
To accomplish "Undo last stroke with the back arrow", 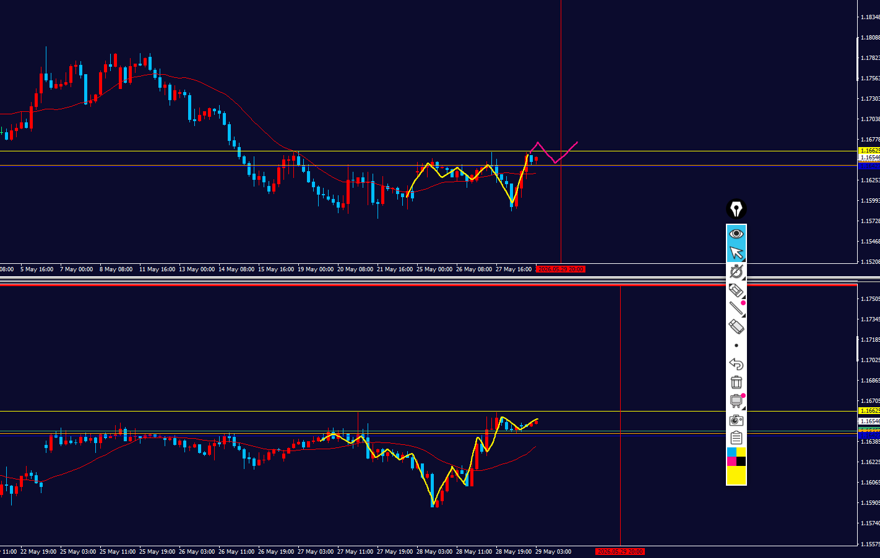I will pos(736,364).
